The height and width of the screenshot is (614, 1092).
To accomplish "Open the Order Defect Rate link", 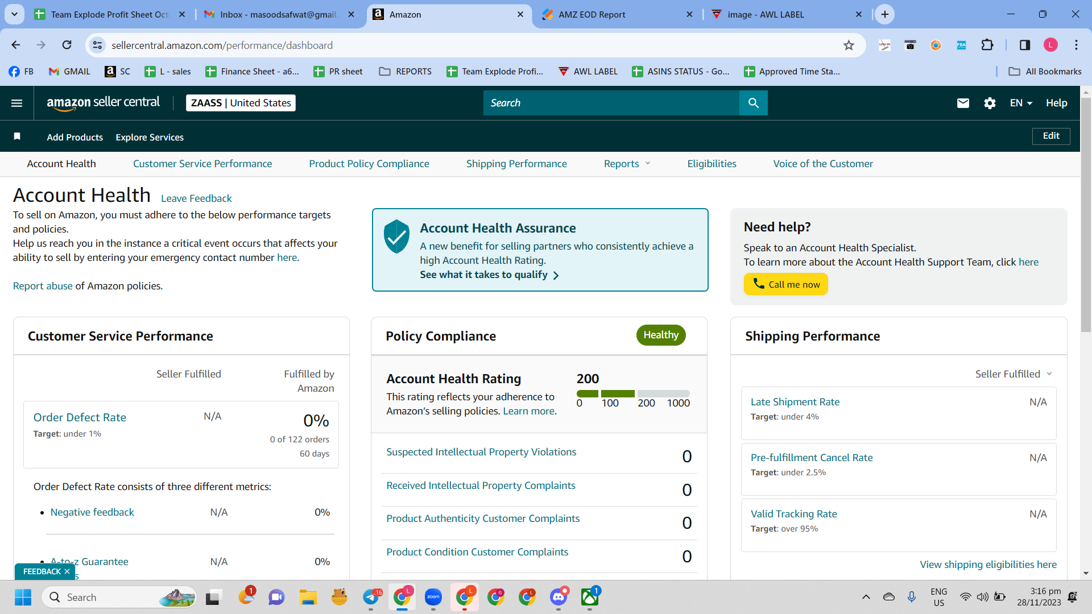I will tap(80, 417).
